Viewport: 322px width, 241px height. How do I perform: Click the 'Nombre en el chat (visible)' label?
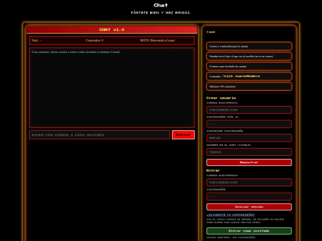coord(228,145)
